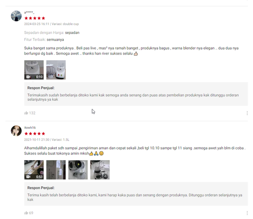Open username itowh16
Viewport: 253px width, 219px height.
[x=30, y=128]
